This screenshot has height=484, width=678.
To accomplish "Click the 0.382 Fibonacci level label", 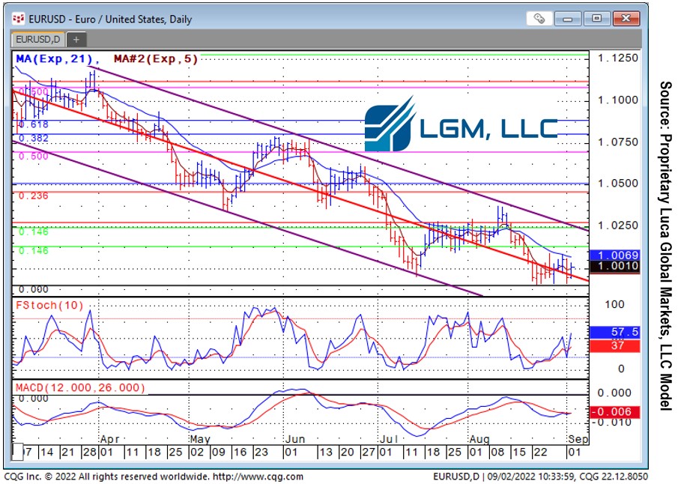I will (34, 139).
